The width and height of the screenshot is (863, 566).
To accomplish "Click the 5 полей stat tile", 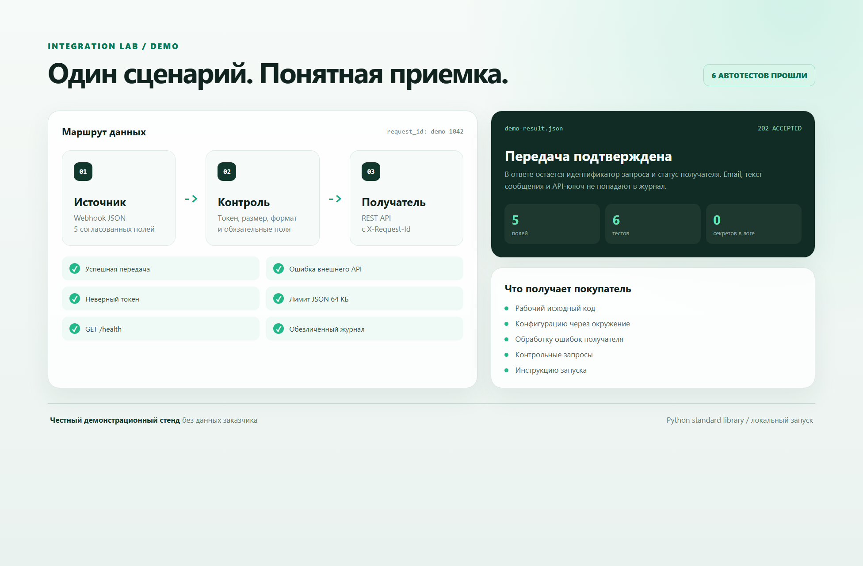I will click(x=552, y=224).
